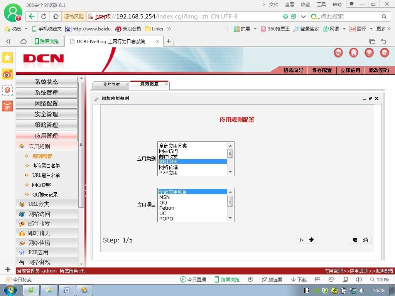The height and width of the screenshot is (296, 395).
Task: Open the 文件 menu
Action: pyautogui.click(x=273, y=5)
